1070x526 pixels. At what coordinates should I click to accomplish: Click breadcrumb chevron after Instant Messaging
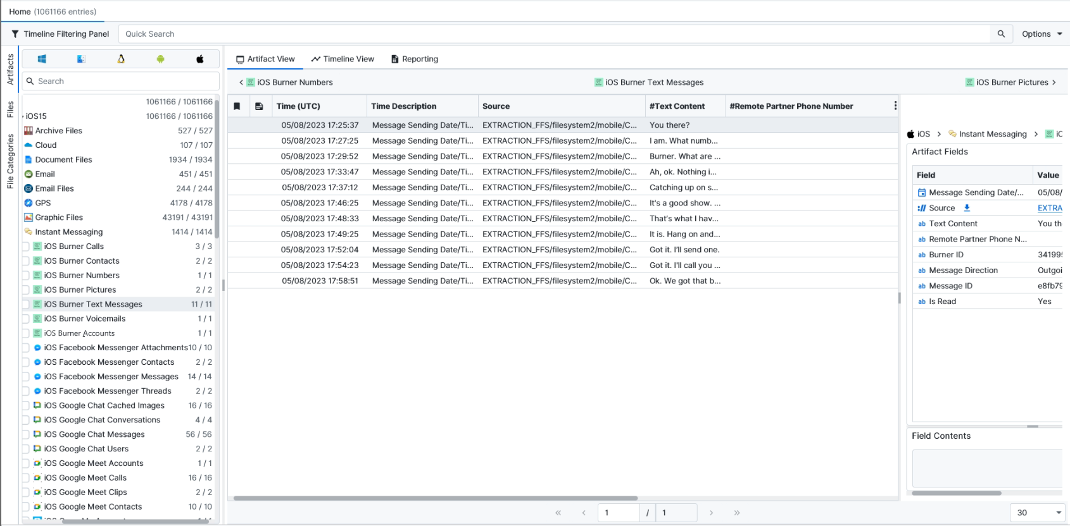coord(1036,134)
